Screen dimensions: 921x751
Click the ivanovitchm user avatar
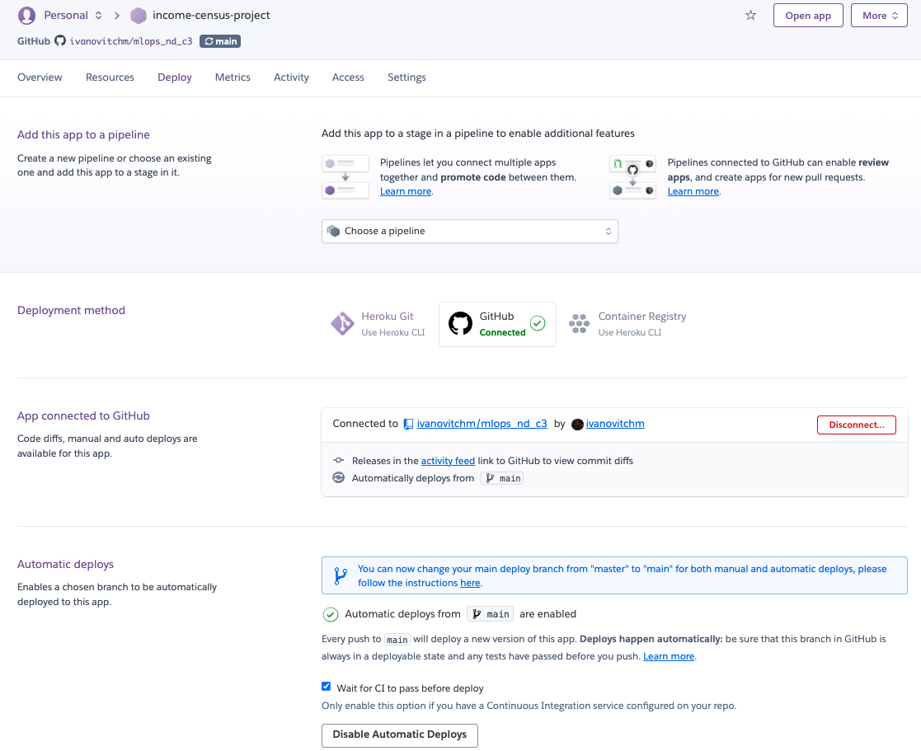pos(577,424)
